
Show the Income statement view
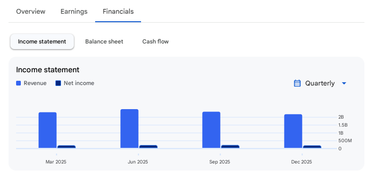[x=42, y=42]
